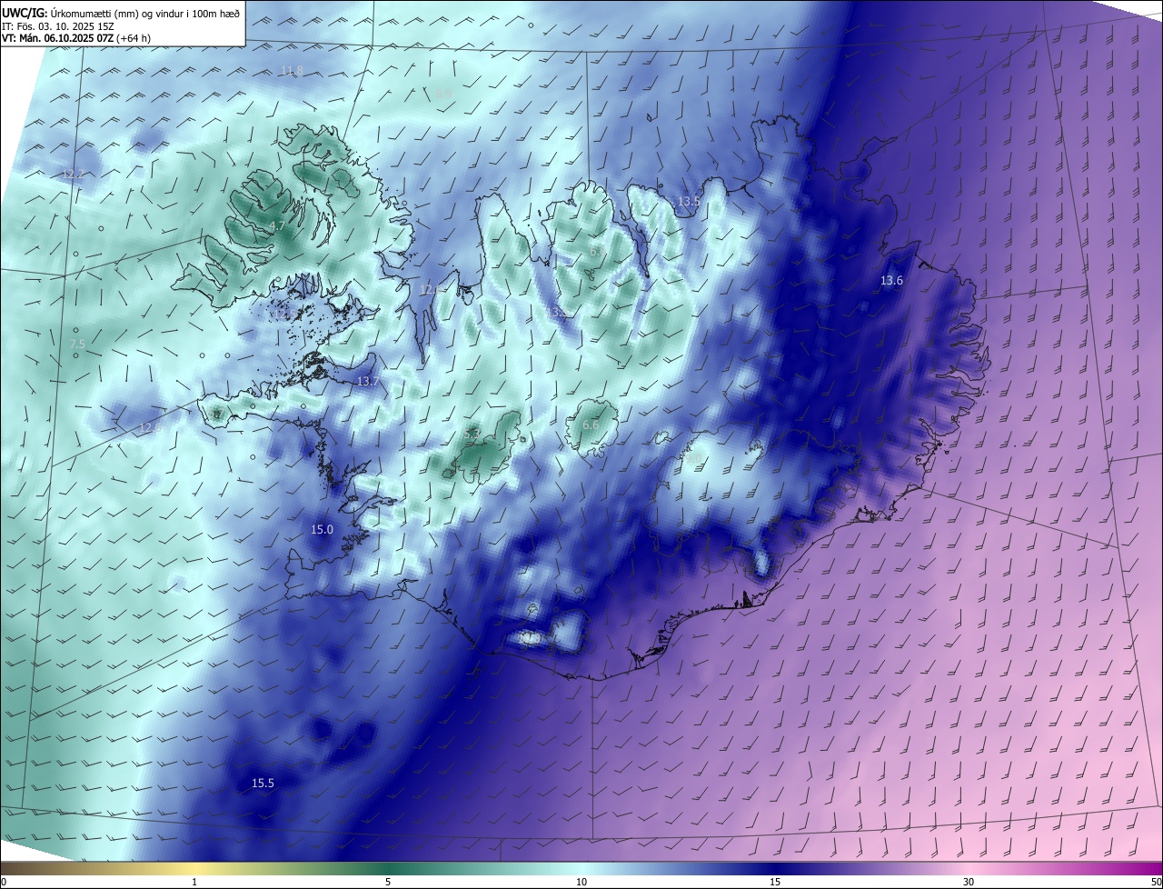The height and width of the screenshot is (889, 1163).
Task: Click the 5.3 value label over the glacier
Action: (472, 435)
